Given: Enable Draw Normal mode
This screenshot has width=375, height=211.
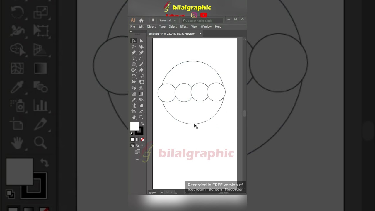Looking at the screenshot, I should coord(132,145).
